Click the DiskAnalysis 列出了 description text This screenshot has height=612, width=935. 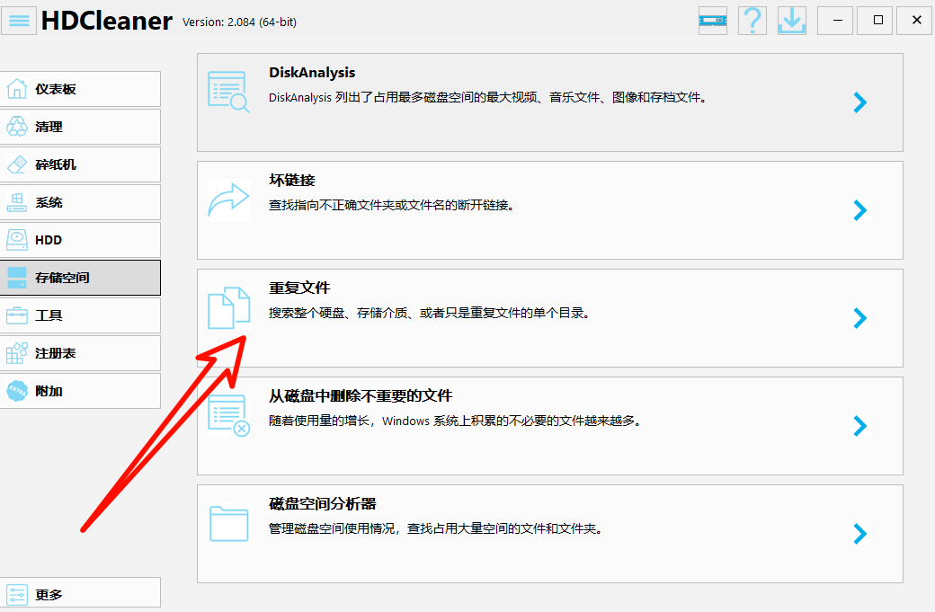488,97
